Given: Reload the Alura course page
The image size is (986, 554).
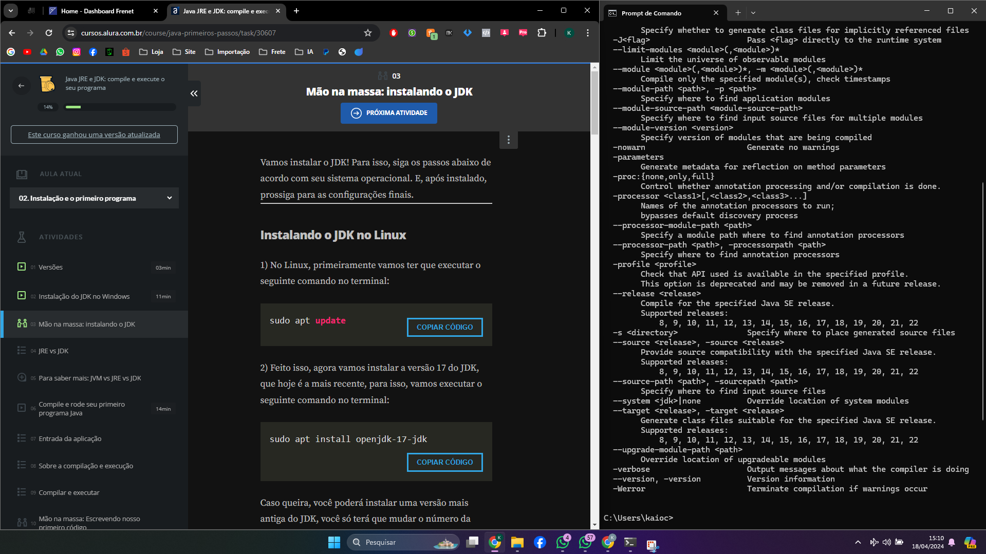Looking at the screenshot, I should point(49,33).
